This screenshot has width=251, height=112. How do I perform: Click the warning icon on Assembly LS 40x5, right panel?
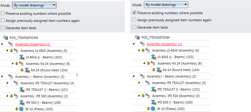(x=143, y=50)
